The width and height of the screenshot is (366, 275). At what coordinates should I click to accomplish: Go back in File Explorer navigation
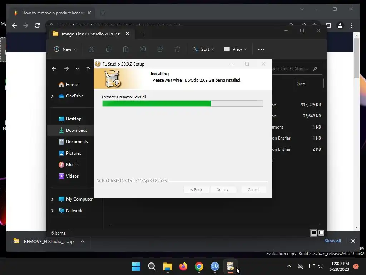point(54,69)
